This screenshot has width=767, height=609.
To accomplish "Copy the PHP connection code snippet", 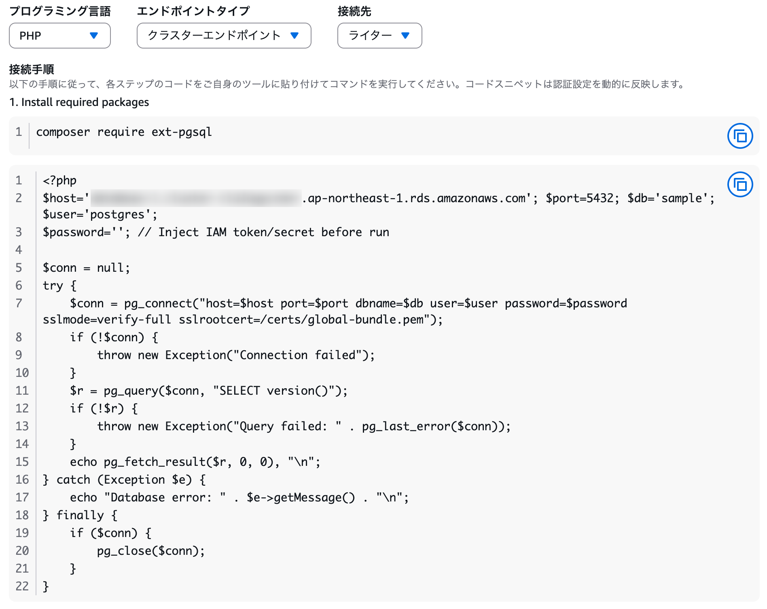I will [739, 184].
